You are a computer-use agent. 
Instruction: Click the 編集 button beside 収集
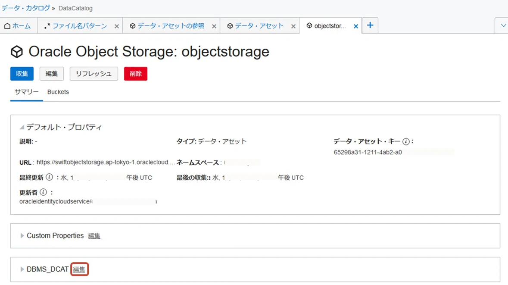pyautogui.click(x=52, y=74)
